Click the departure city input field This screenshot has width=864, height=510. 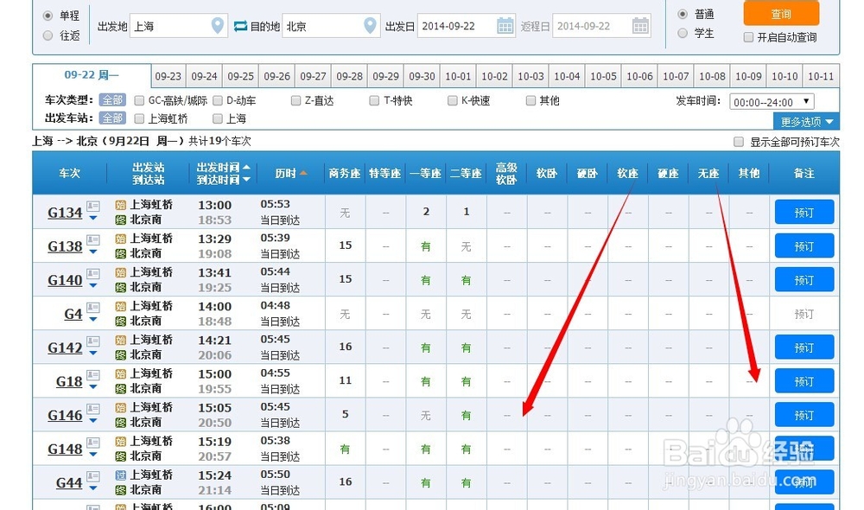pos(178,26)
